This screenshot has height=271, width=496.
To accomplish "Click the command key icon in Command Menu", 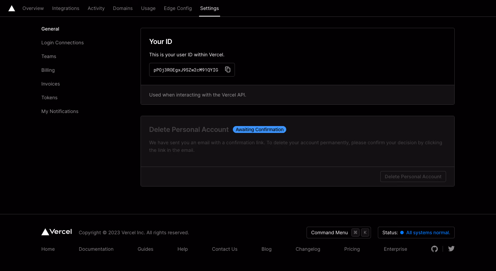I will coord(355,233).
